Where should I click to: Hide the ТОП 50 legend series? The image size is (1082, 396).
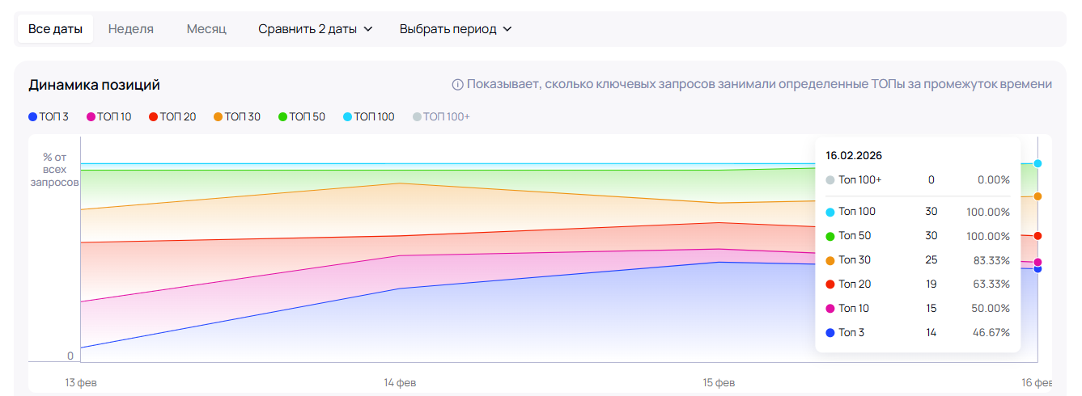[302, 116]
